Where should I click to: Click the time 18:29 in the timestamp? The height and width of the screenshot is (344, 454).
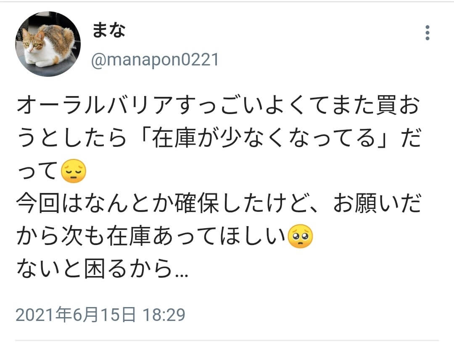tap(164, 315)
